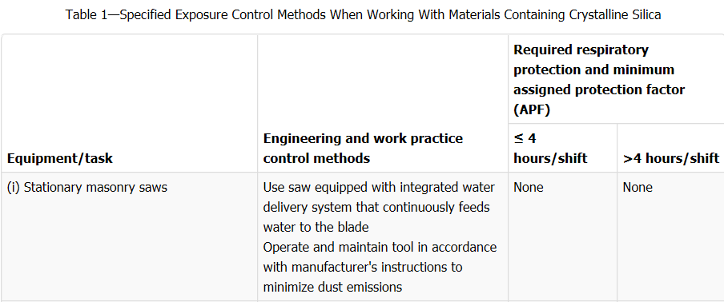The image size is (724, 302).
Task: Click the 'protection and minimum' header line
Action: coord(593,70)
